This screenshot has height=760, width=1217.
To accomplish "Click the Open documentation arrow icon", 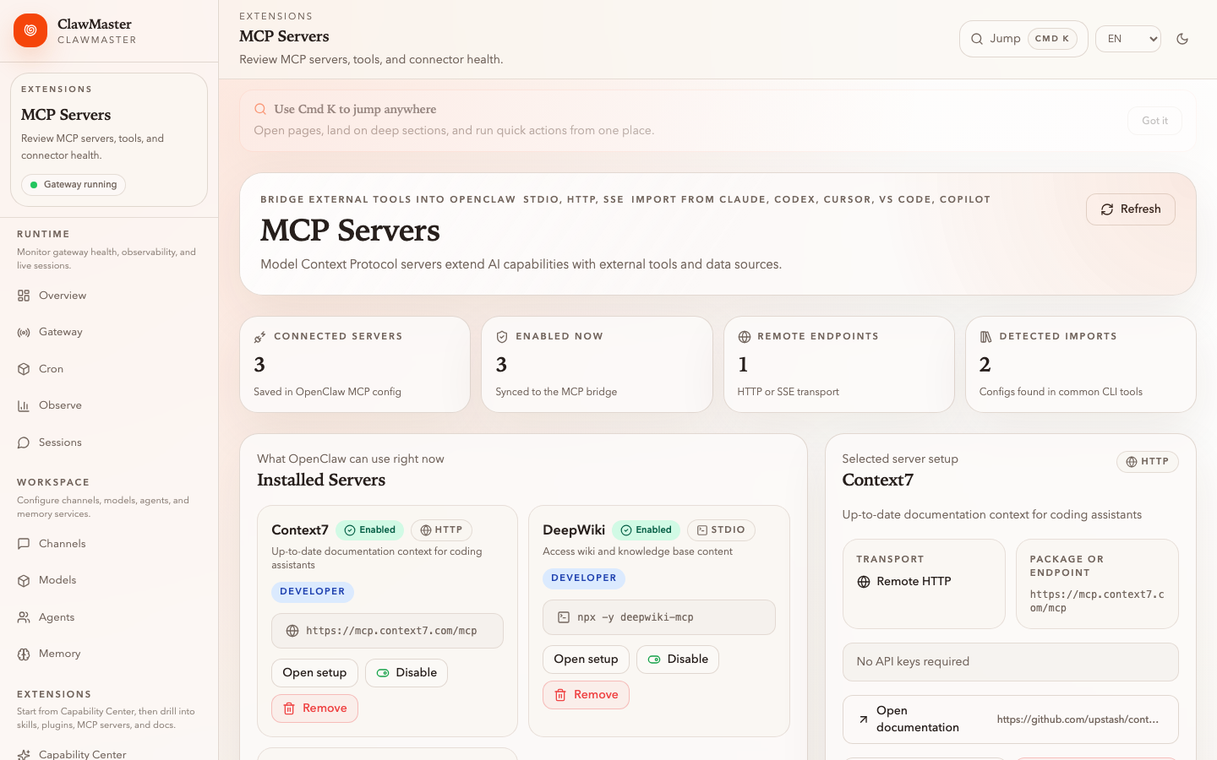I will coord(863,719).
